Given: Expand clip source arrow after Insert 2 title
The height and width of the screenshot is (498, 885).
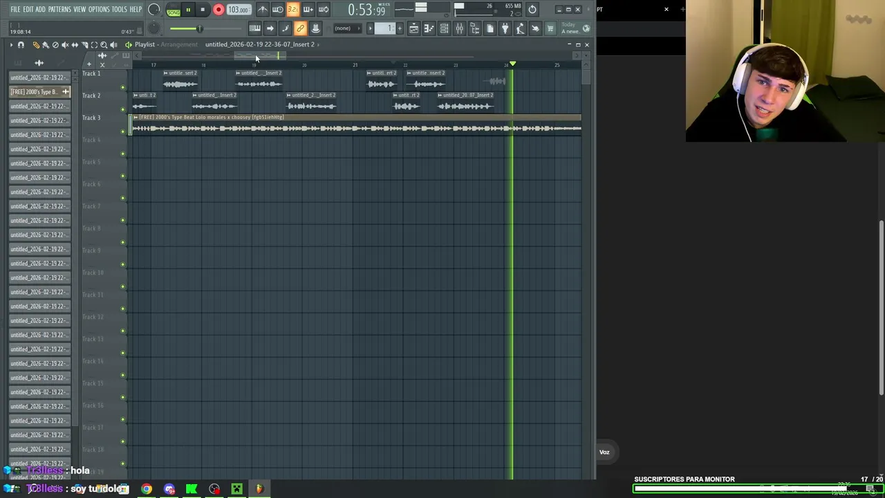Looking at the screenshot, I should (318, 44).
